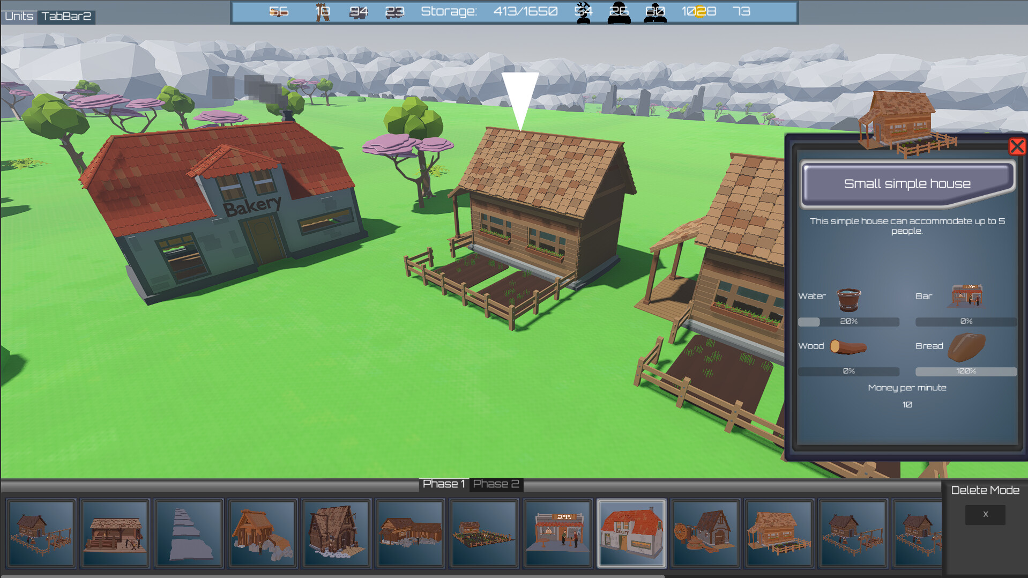Switch to the Phase 1 tab
The height and width of the screenshot is (578, 1028).
[x=443, y=484]
